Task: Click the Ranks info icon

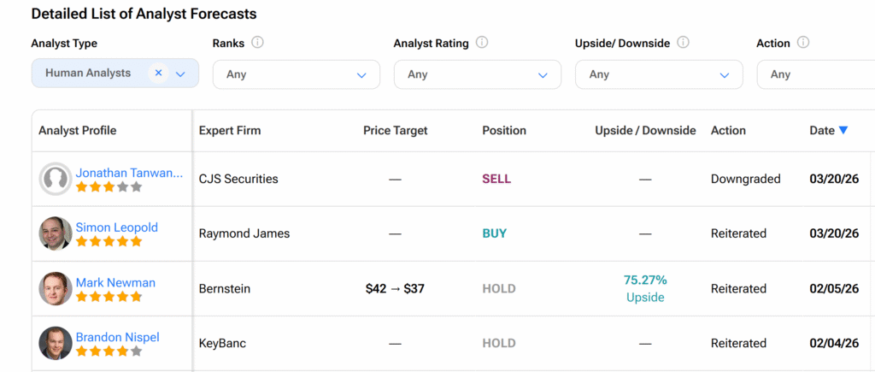Action: (257, 43)
